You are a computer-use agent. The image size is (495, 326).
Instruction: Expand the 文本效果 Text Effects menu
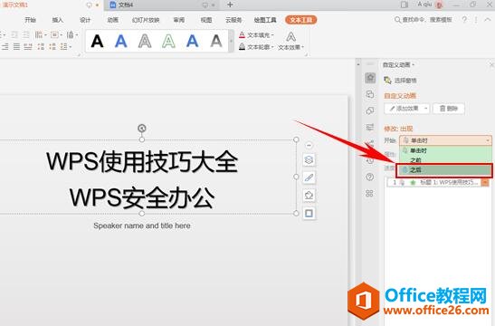tap(290, 41)
